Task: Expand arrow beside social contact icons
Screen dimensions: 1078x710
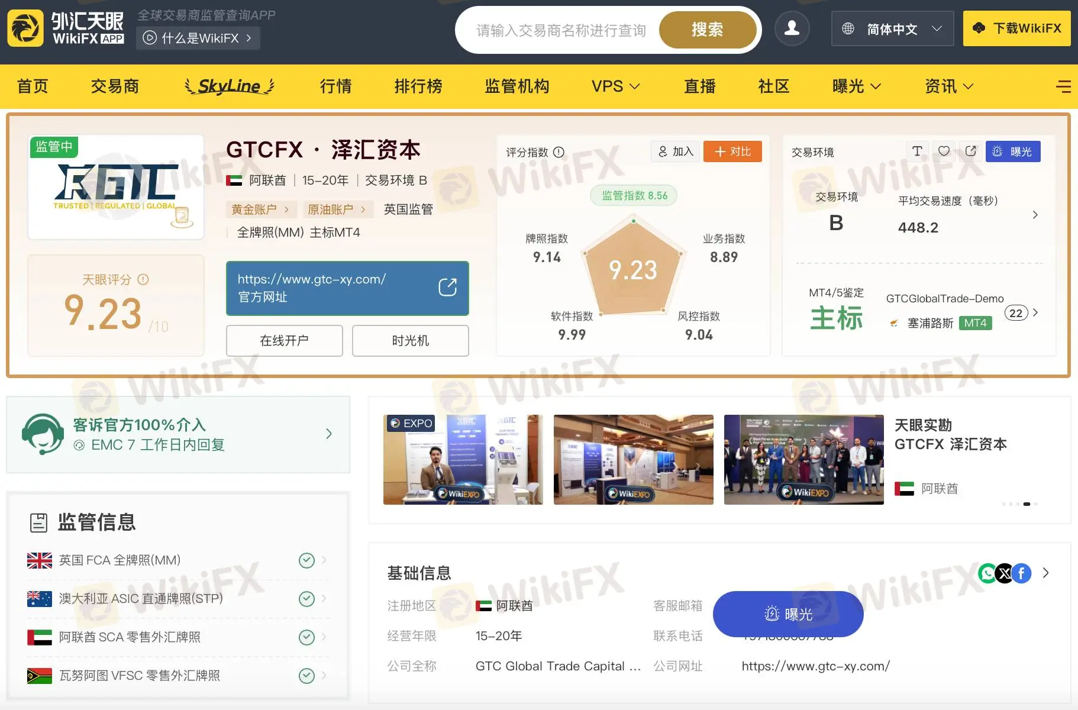Action: point(1045,573)
